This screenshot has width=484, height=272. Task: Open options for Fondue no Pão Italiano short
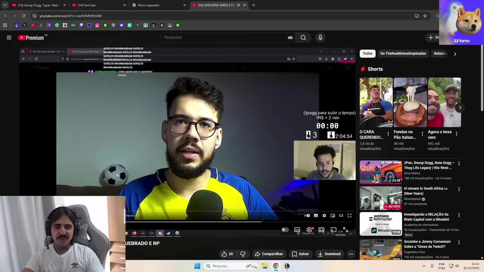[422, 134]
